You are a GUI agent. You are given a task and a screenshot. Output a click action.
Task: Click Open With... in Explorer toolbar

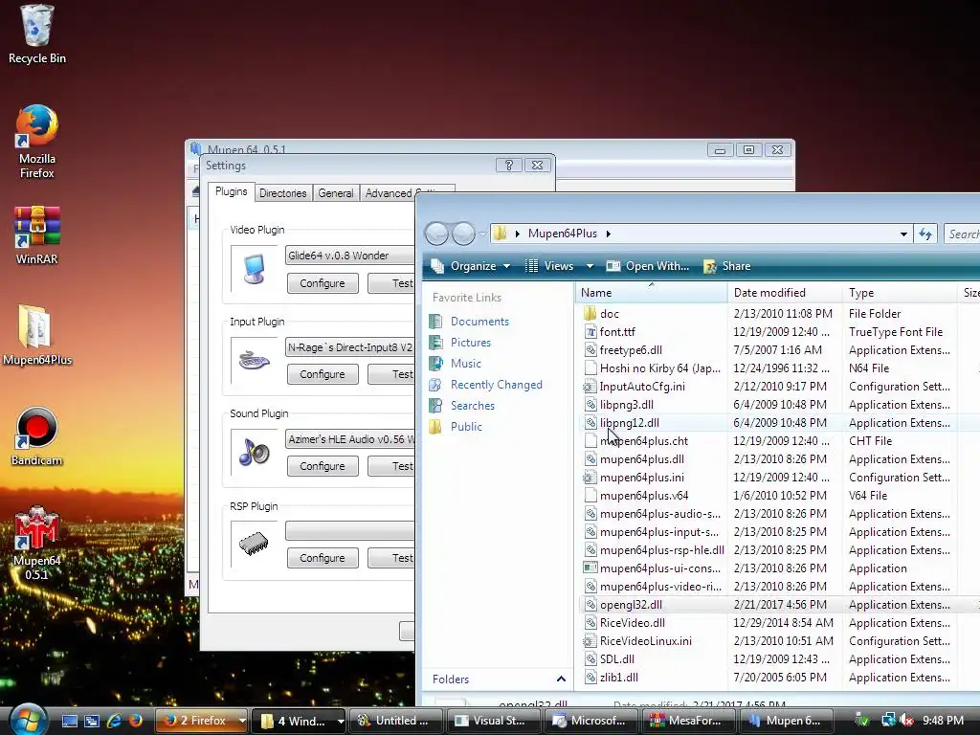[x=649, y=266]
